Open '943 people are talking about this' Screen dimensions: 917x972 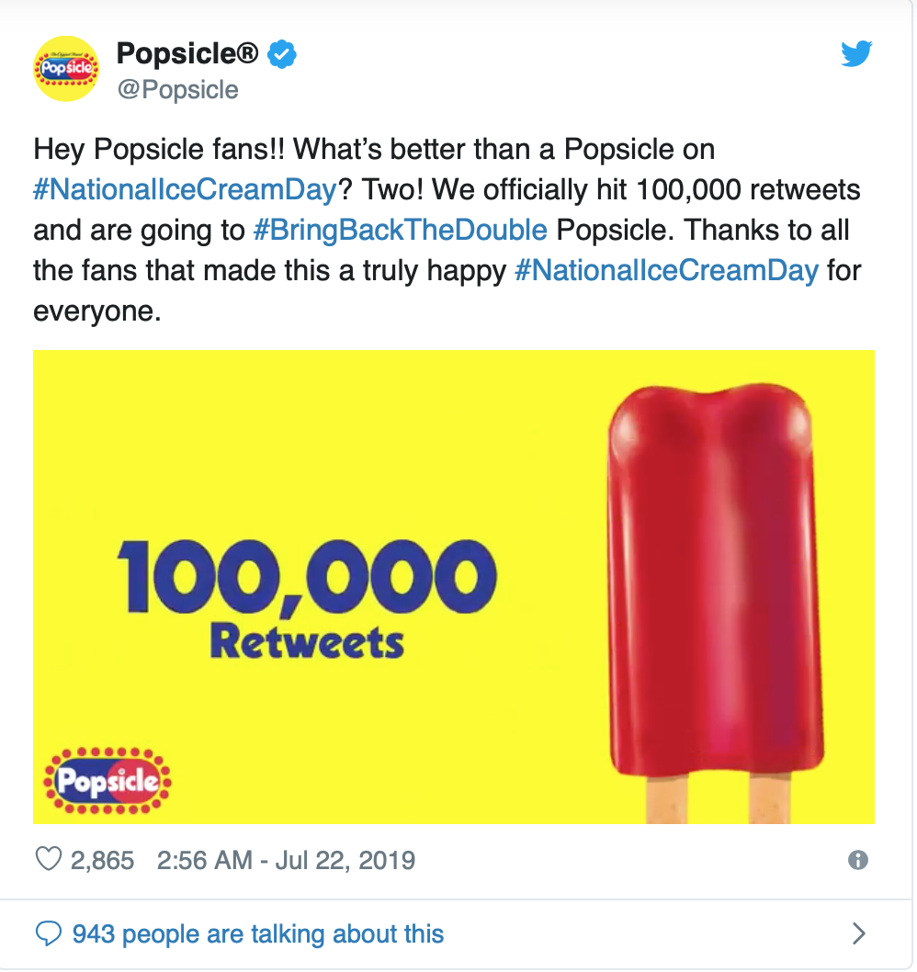click(258, 934)
